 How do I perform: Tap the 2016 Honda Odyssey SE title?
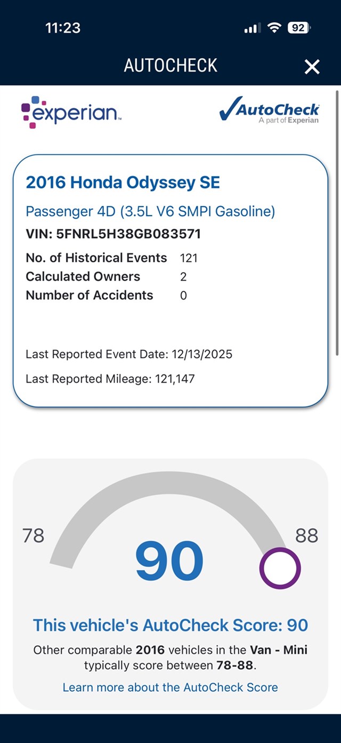point(123,182)
